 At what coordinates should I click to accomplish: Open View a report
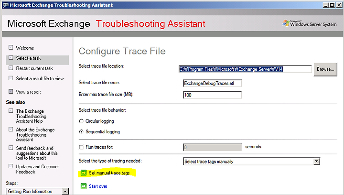click(28, 92)
